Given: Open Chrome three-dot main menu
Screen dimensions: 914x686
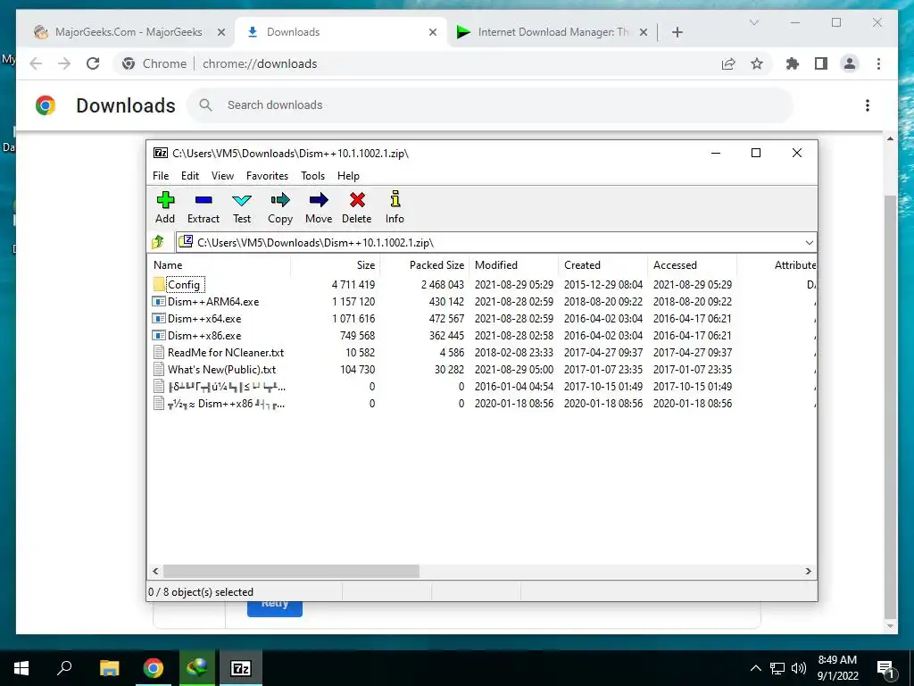Looking at the screenshot, I should 878,63.
